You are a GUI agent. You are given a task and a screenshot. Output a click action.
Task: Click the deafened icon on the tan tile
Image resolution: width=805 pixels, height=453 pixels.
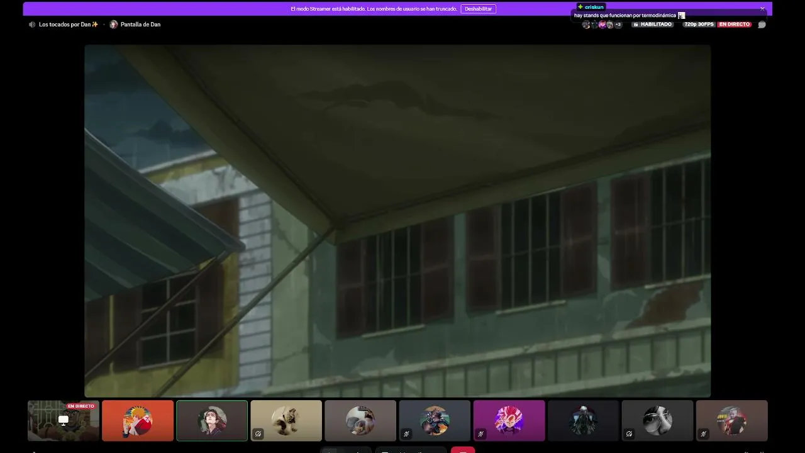pos(258,433)
